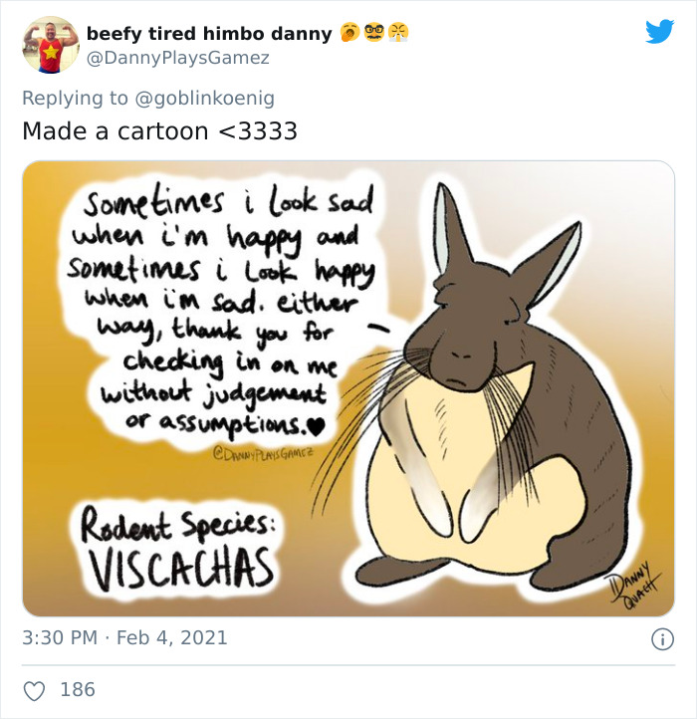Viewport: 697px width, 719px height.
Task: Click the @DannyPlaysGamez handle below the name
Action: click(178, 58)
